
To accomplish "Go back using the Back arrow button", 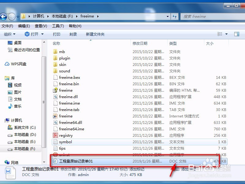I will (3, 17).
